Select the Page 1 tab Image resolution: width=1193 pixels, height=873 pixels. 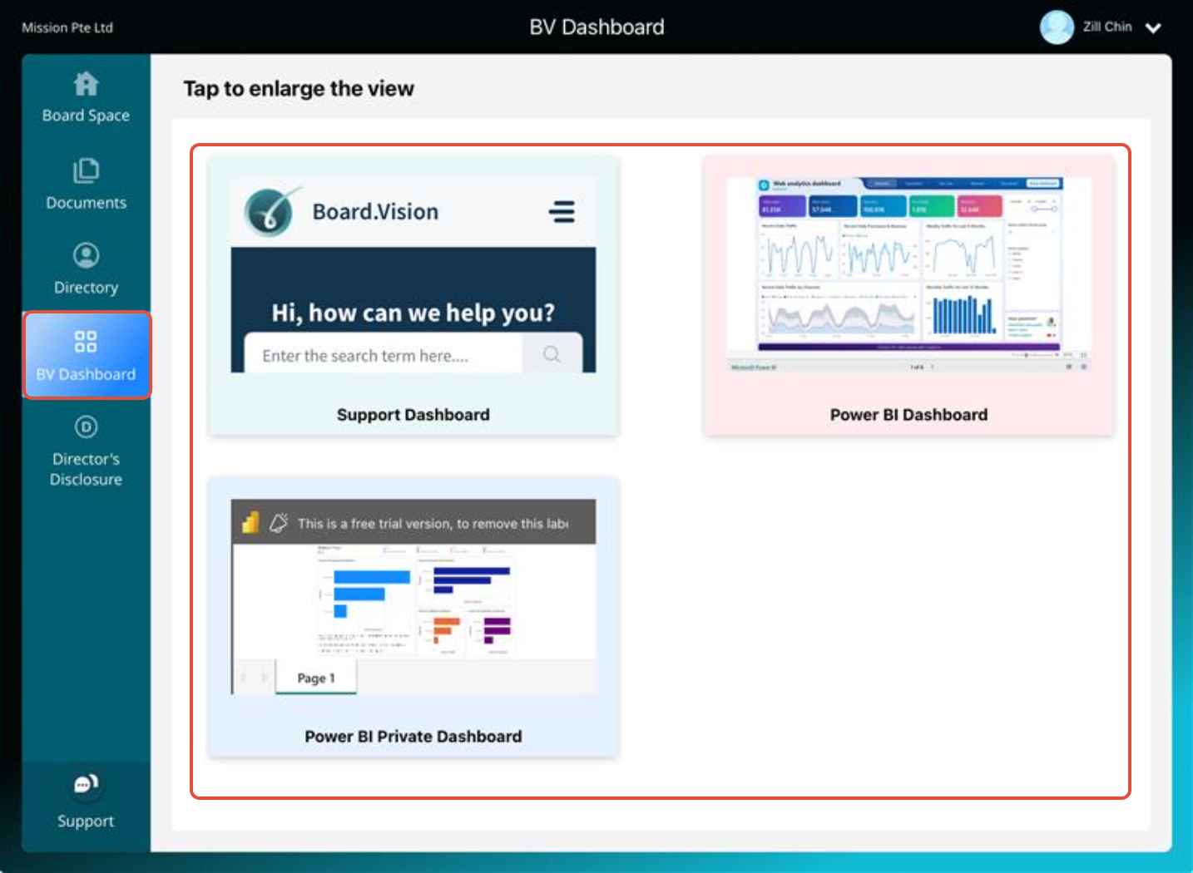click(316, 678)
